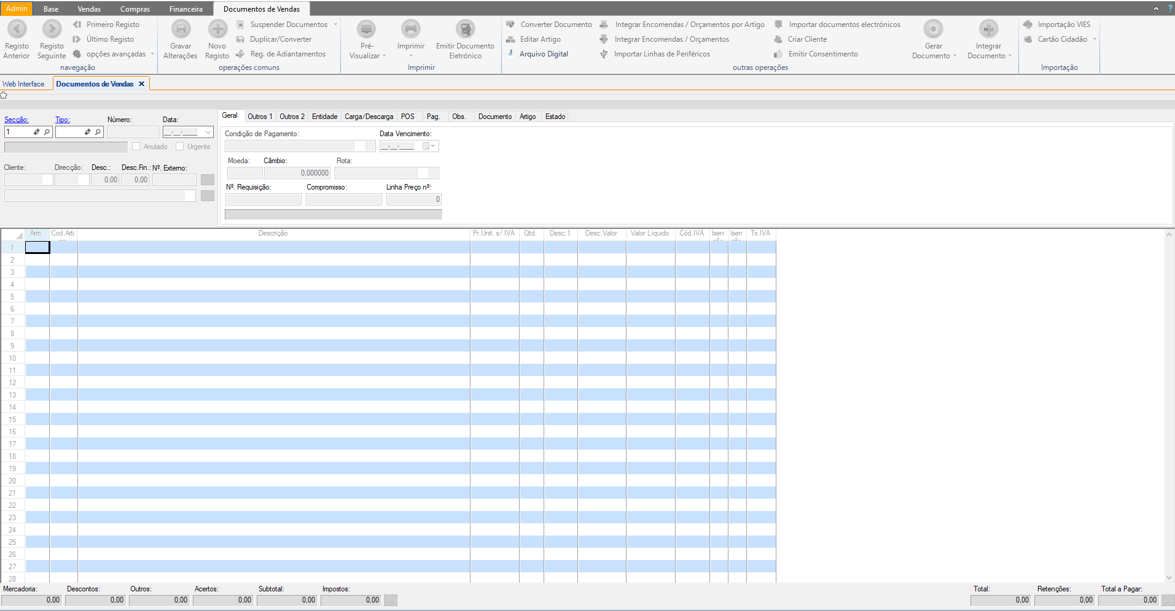Expand the Data date dropdown

(x=208, y=133)
